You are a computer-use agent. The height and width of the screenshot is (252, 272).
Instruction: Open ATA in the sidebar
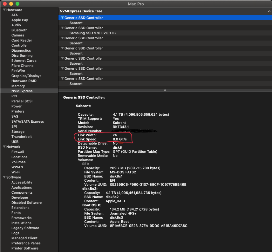15,15
